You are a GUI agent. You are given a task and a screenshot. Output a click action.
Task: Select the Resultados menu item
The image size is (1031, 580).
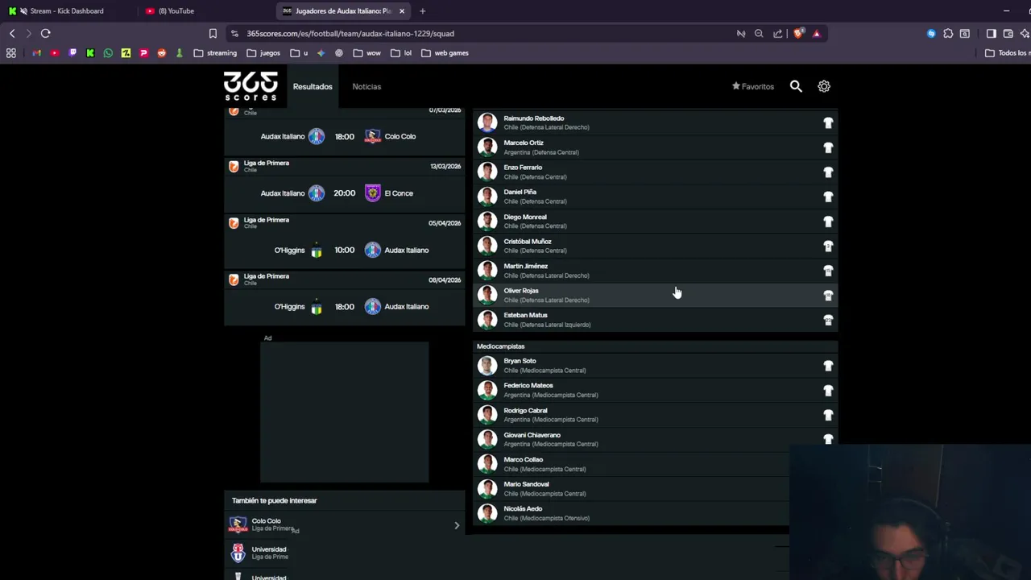(x=313, y=86)
